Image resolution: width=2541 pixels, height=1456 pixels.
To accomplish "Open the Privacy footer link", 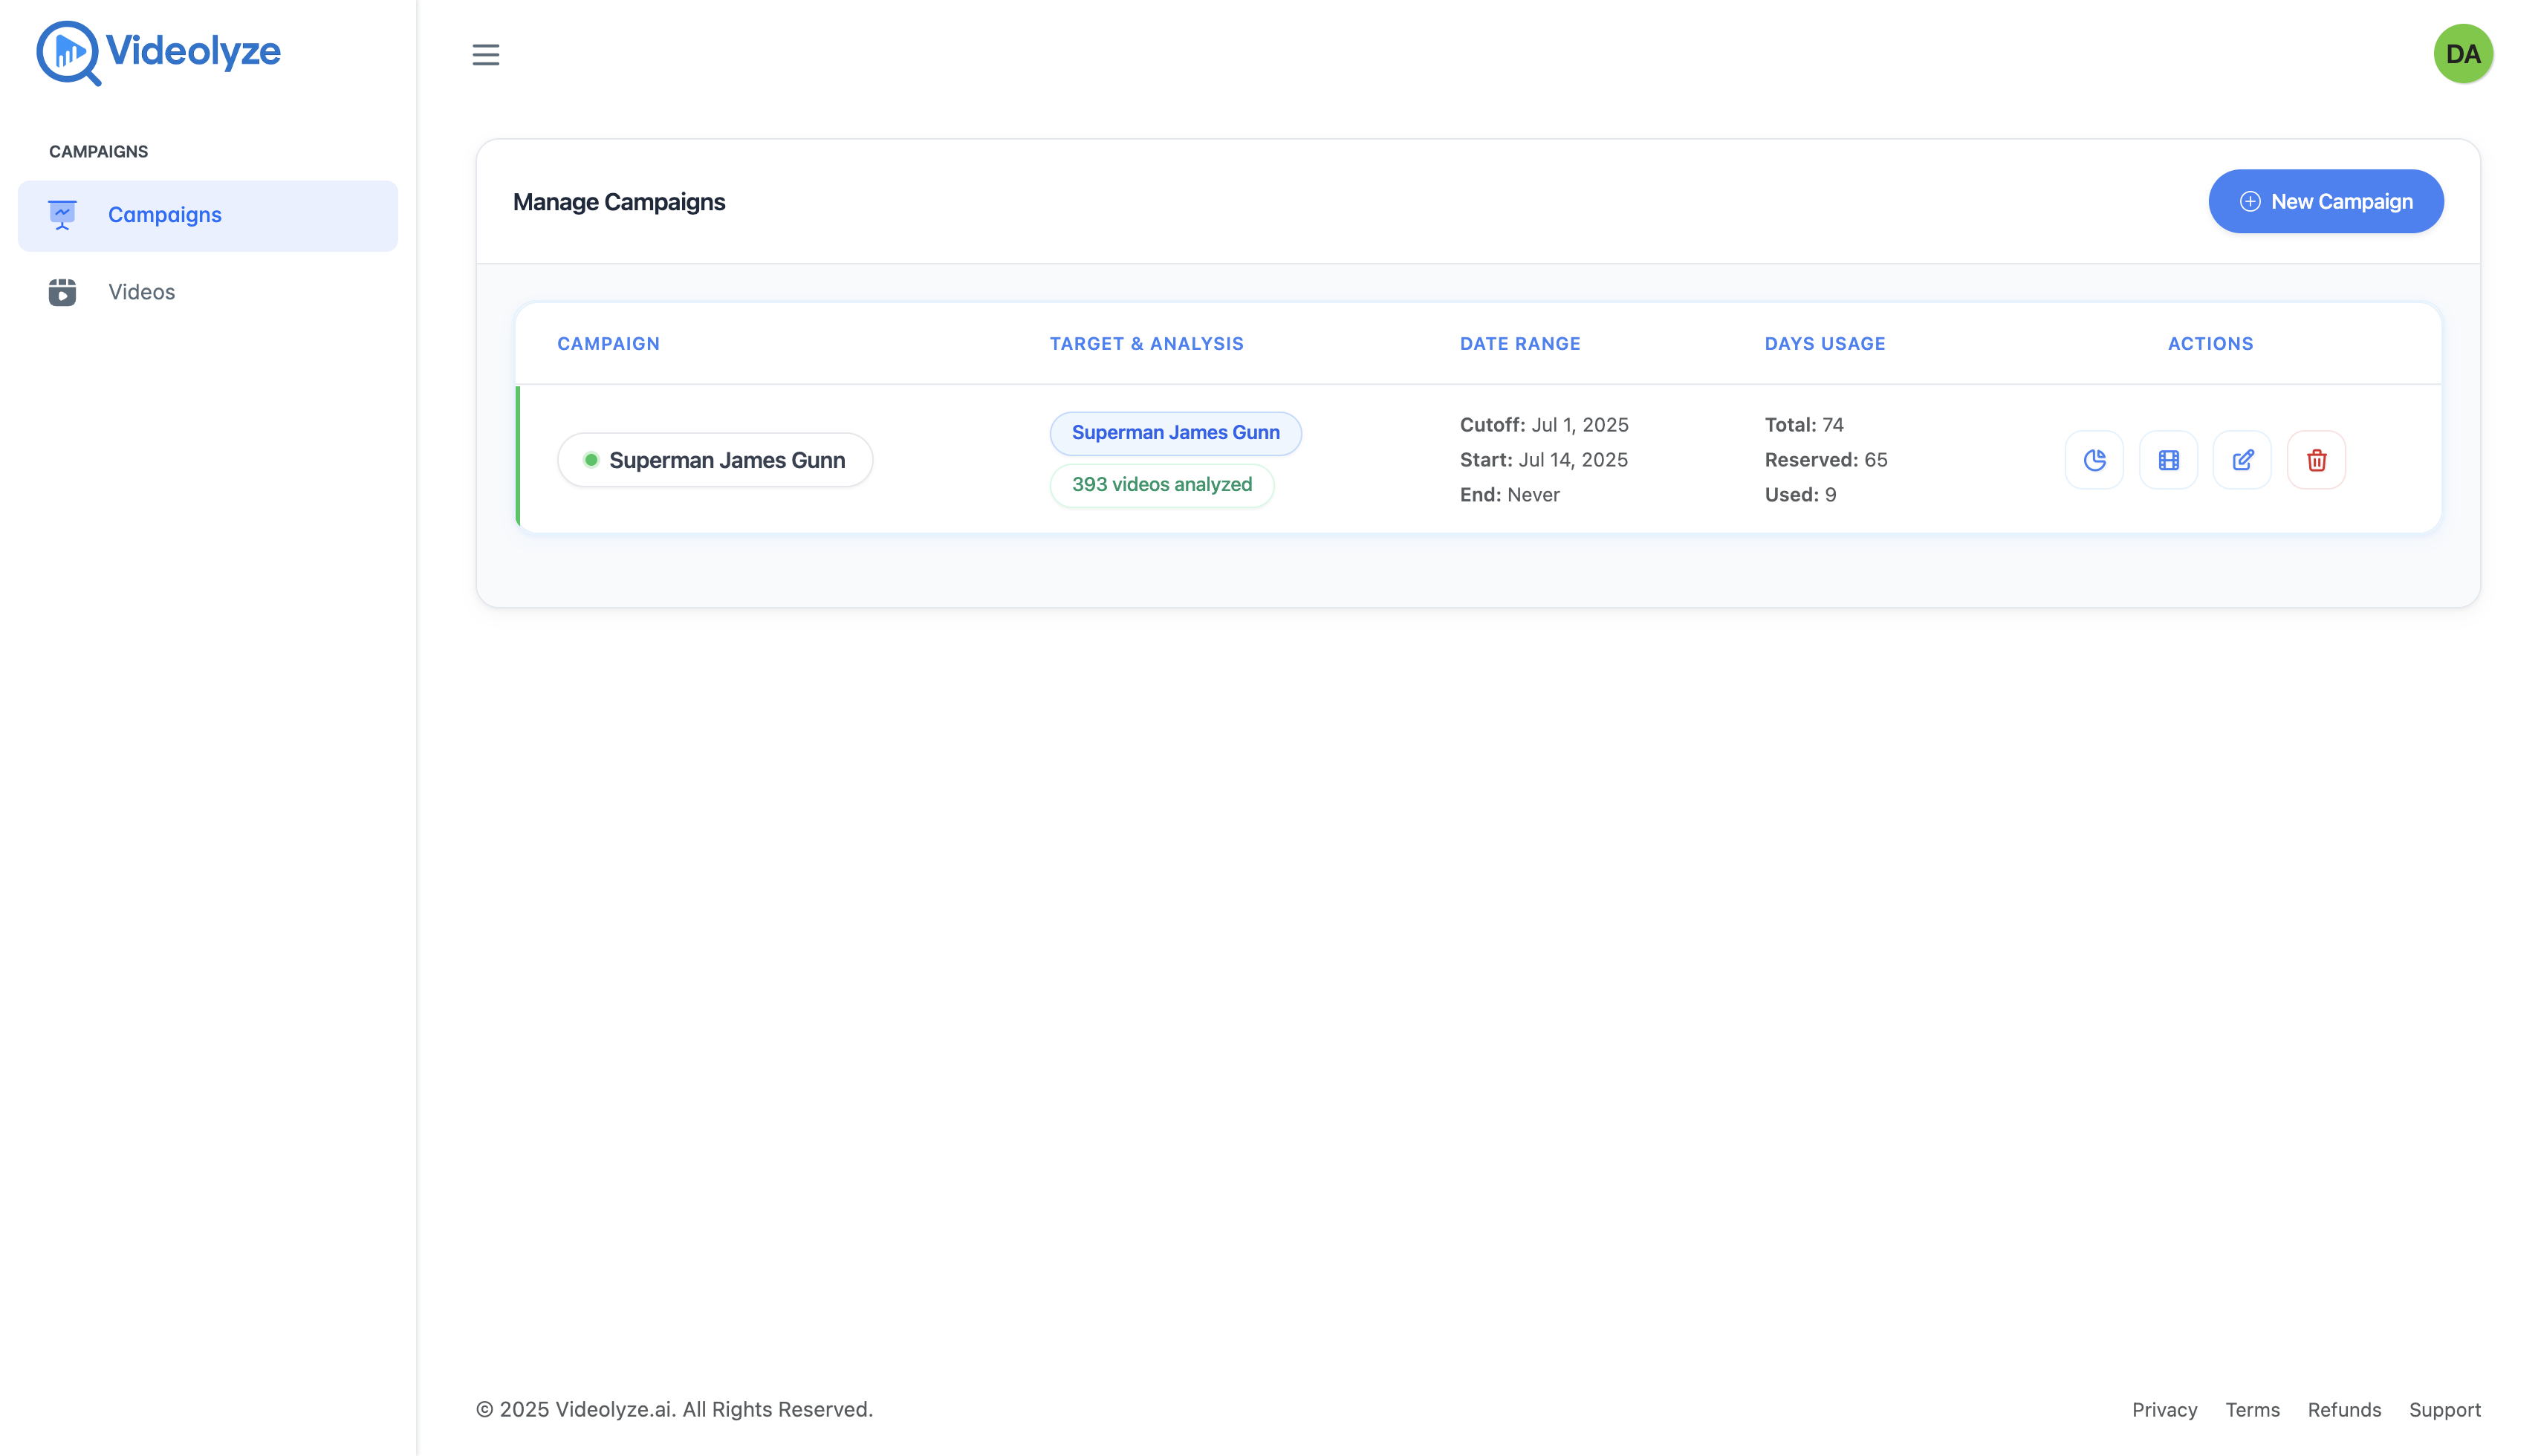I will click(2164, 1410).
